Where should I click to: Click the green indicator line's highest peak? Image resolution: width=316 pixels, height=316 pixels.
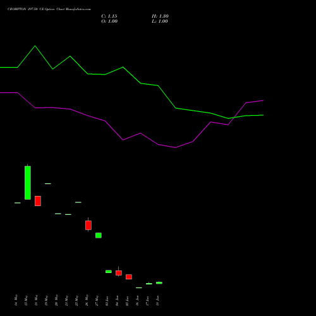point(35,46)
